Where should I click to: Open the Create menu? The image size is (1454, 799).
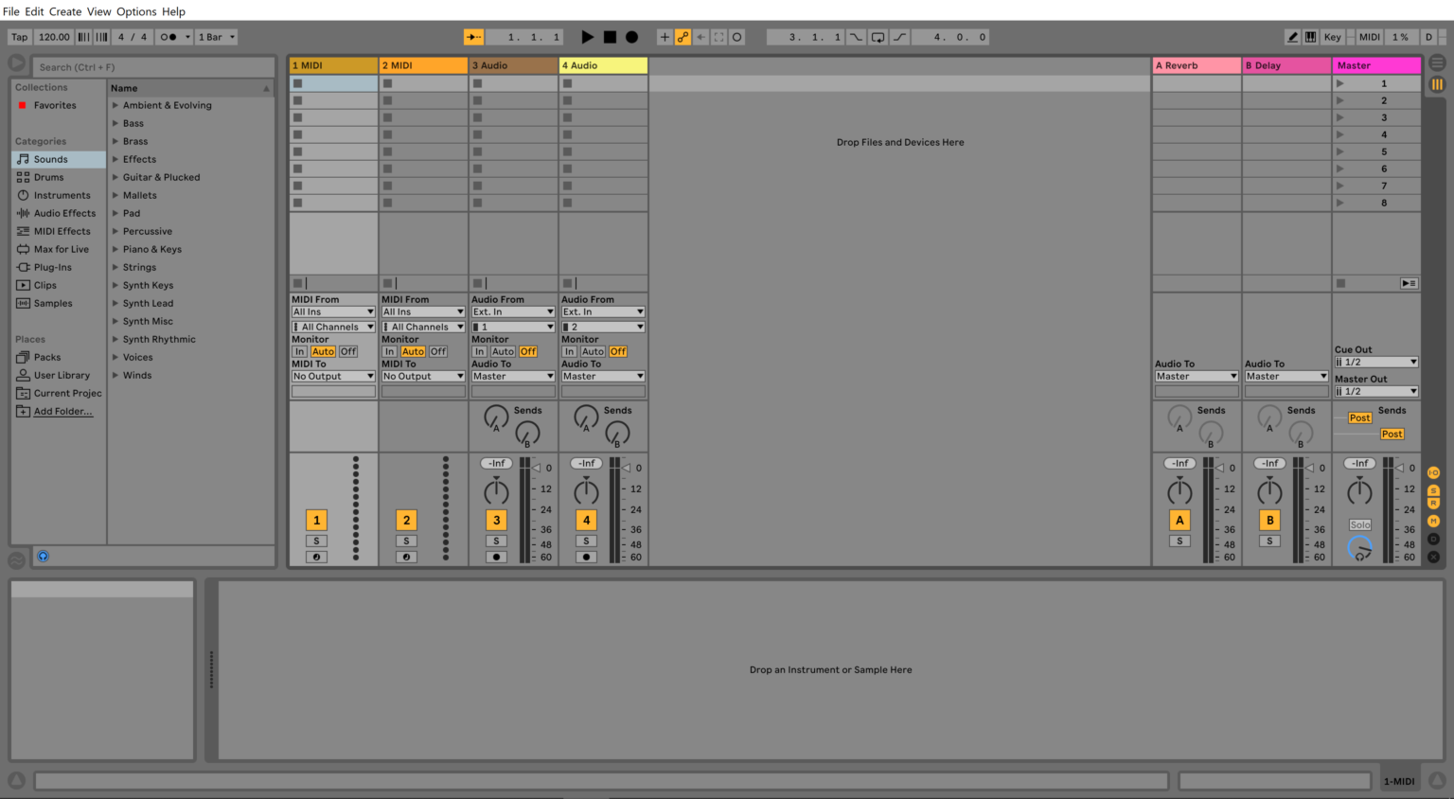pos(64,11)
